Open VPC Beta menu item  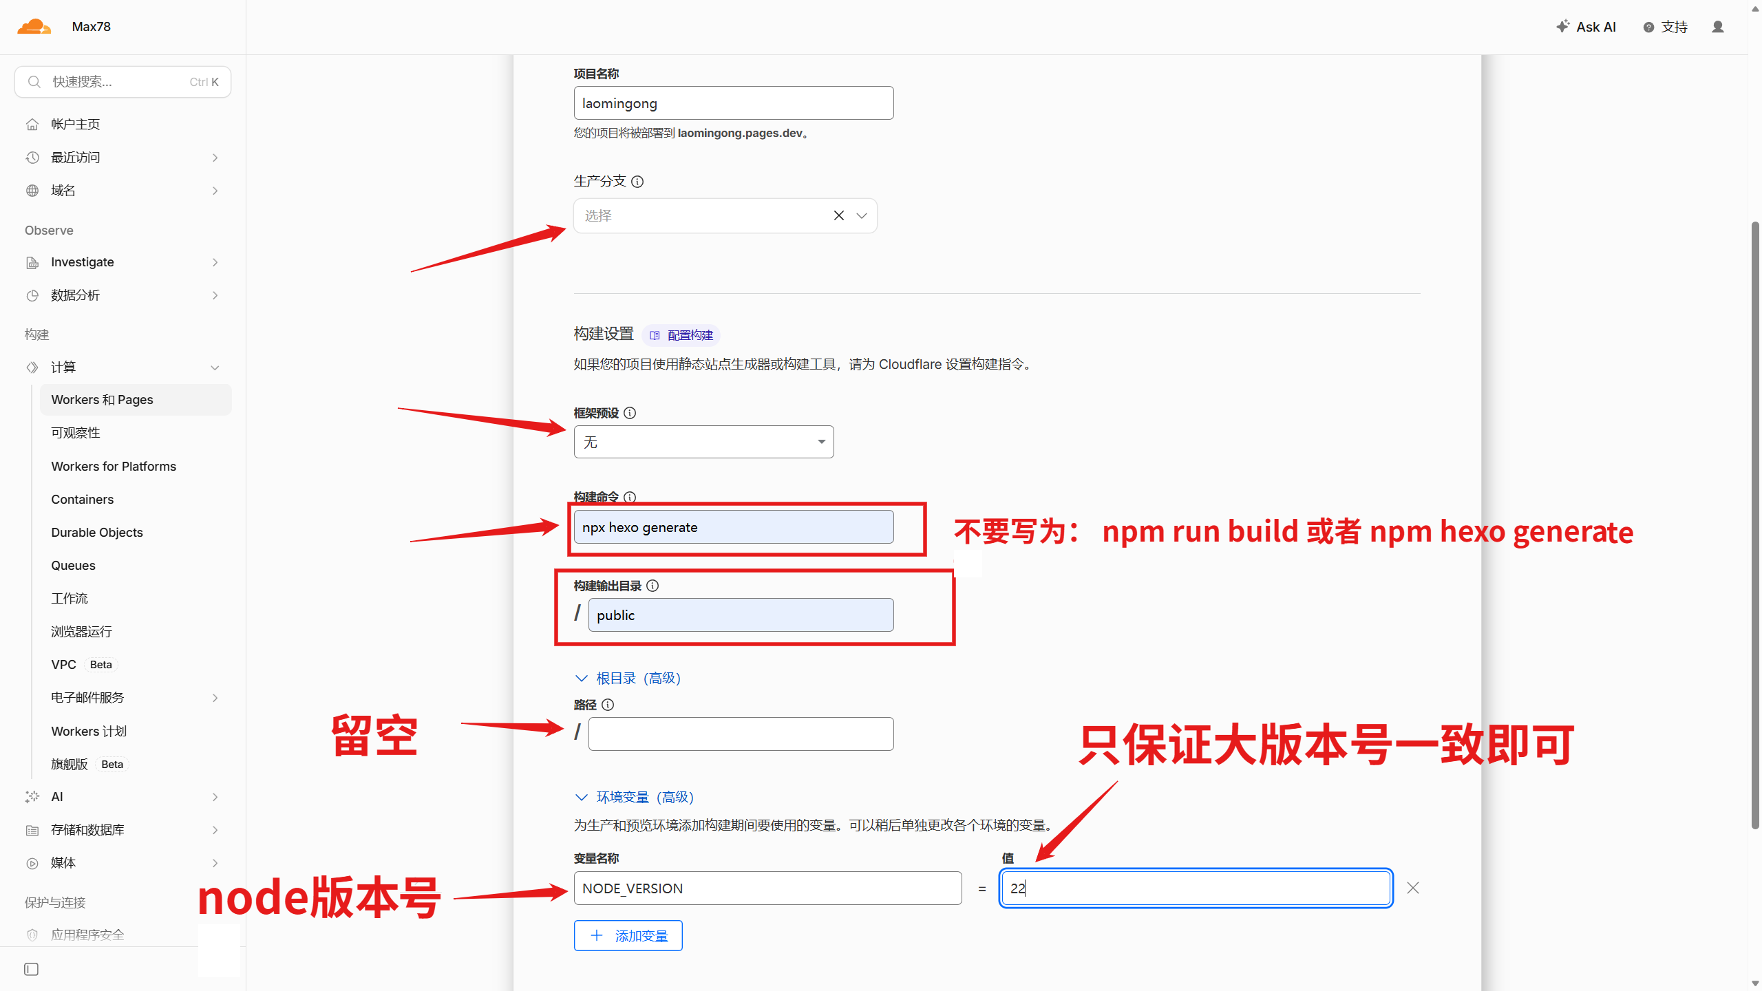tap(136, 665)
